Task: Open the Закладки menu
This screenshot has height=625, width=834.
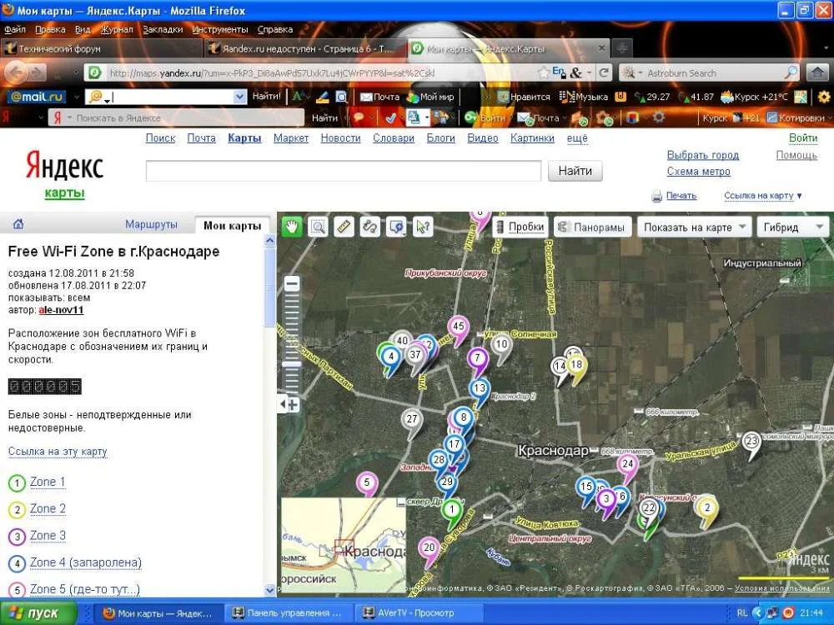Action: pyautogui.click(x=163, y=29)
